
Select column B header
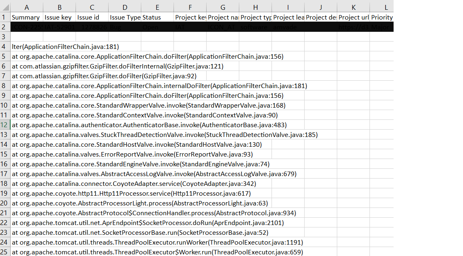[59, 7]
